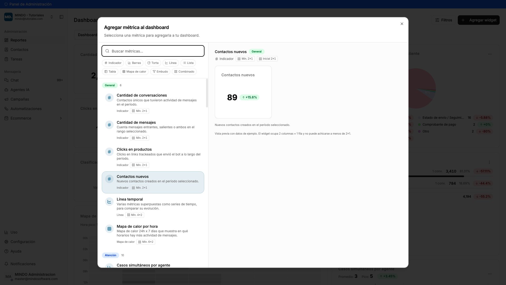Select Casos simultáneos por agente metric
The height and width of the screenshot is (285, 506).
pos(143,265)
